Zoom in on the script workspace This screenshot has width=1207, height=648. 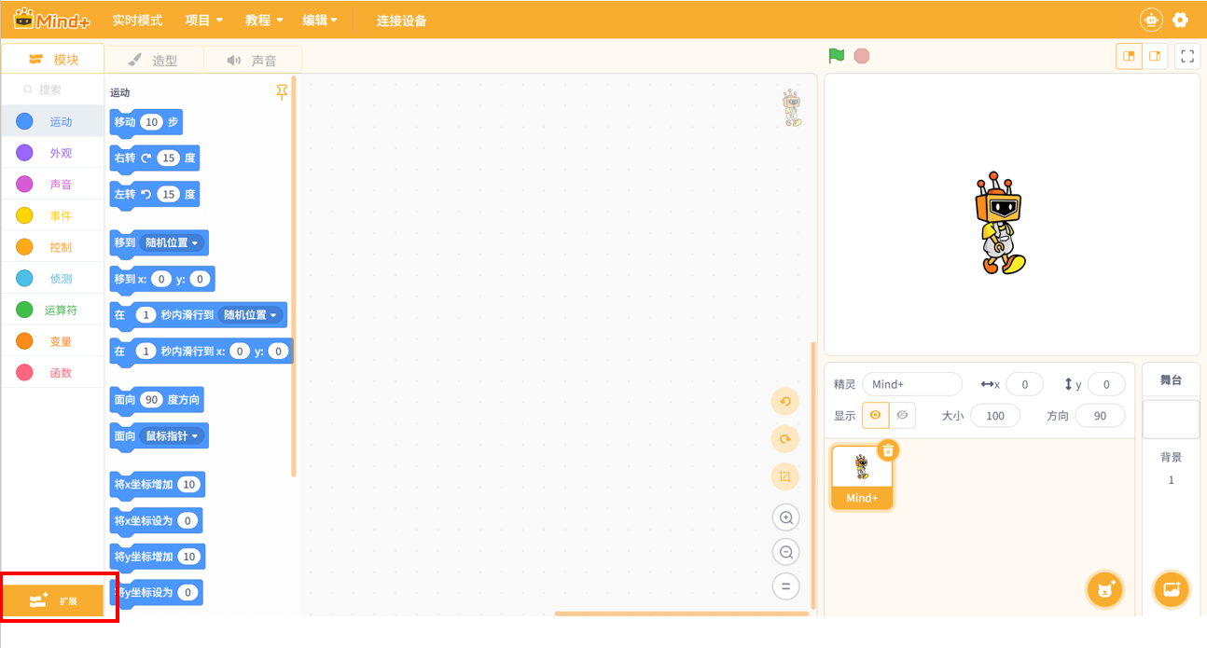pyautogui.click(x=785, y=517)
